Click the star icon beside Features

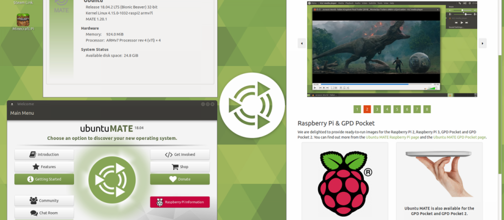click(36, 167)
